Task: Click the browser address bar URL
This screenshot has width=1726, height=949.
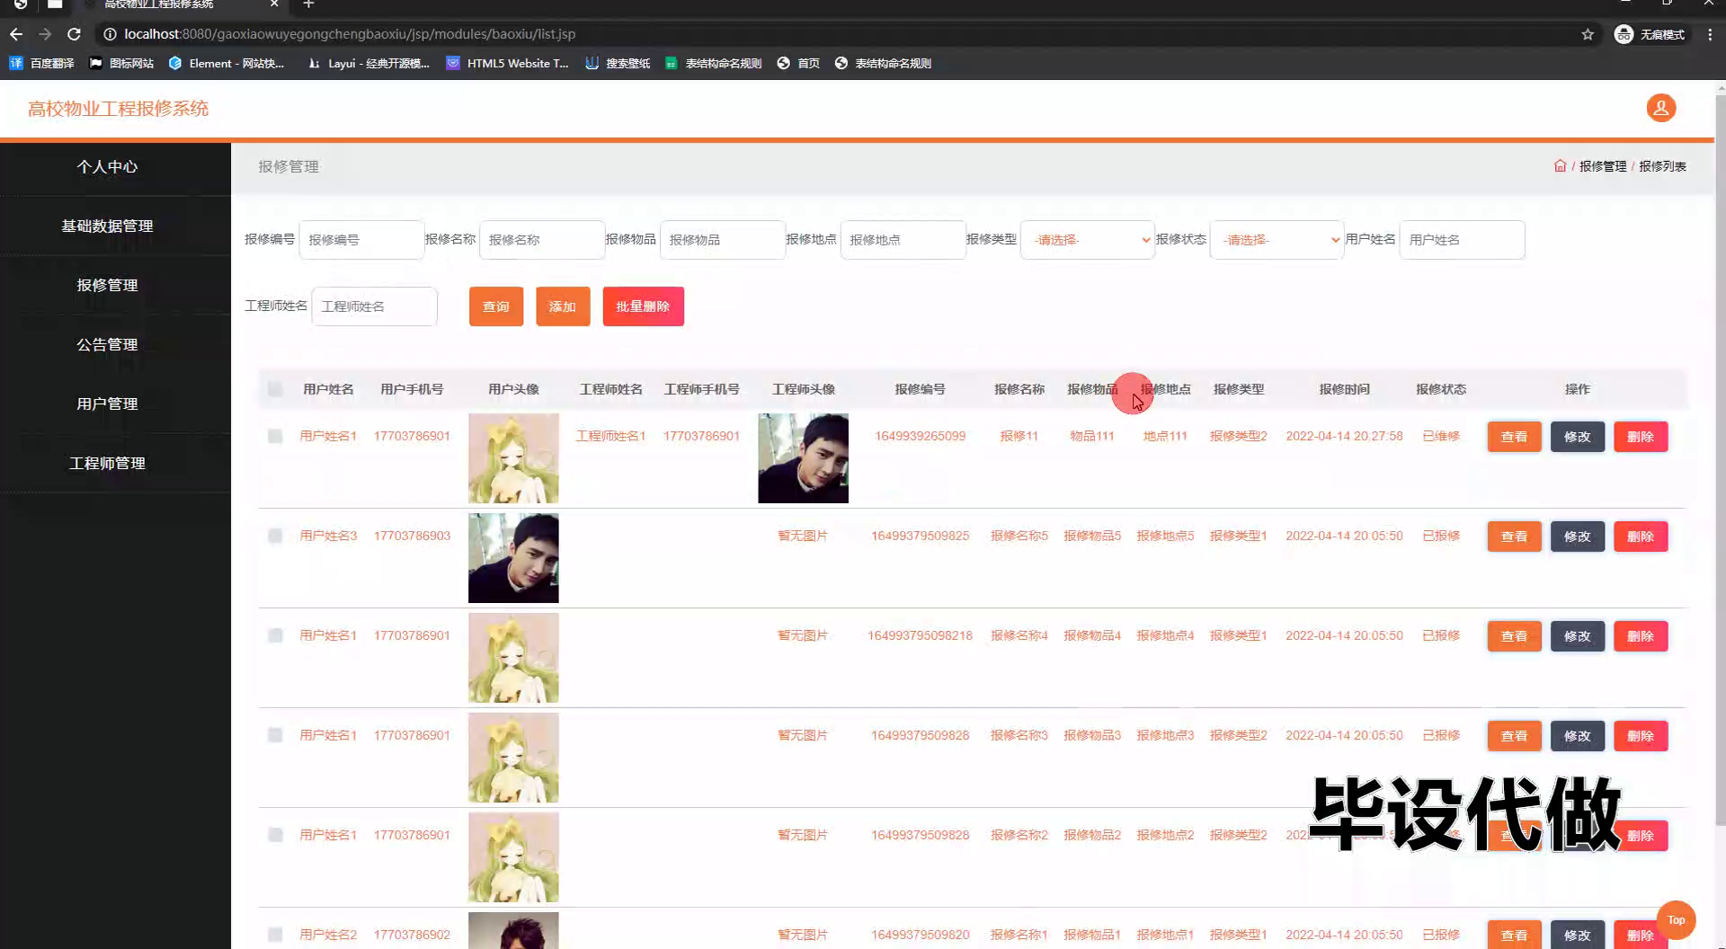Action: [350, 34]
